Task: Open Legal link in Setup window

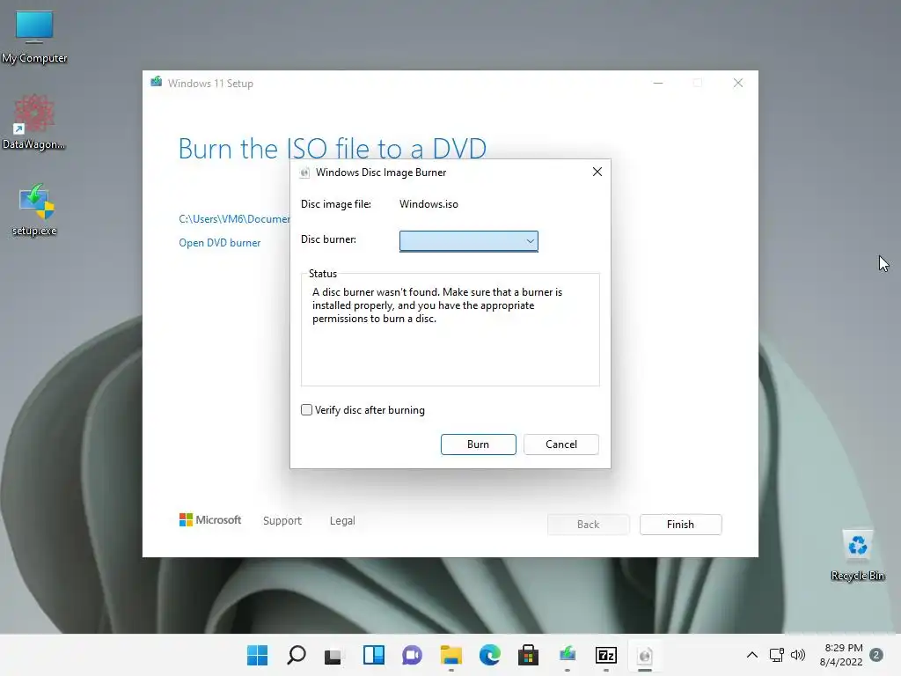Action: [342, 520]
